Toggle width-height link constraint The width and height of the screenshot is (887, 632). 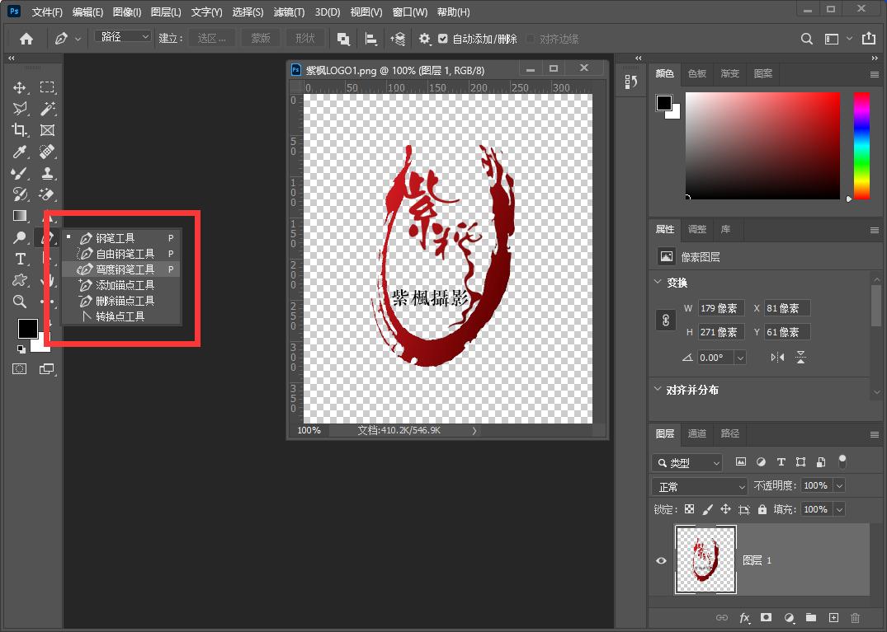coord(666,321)
